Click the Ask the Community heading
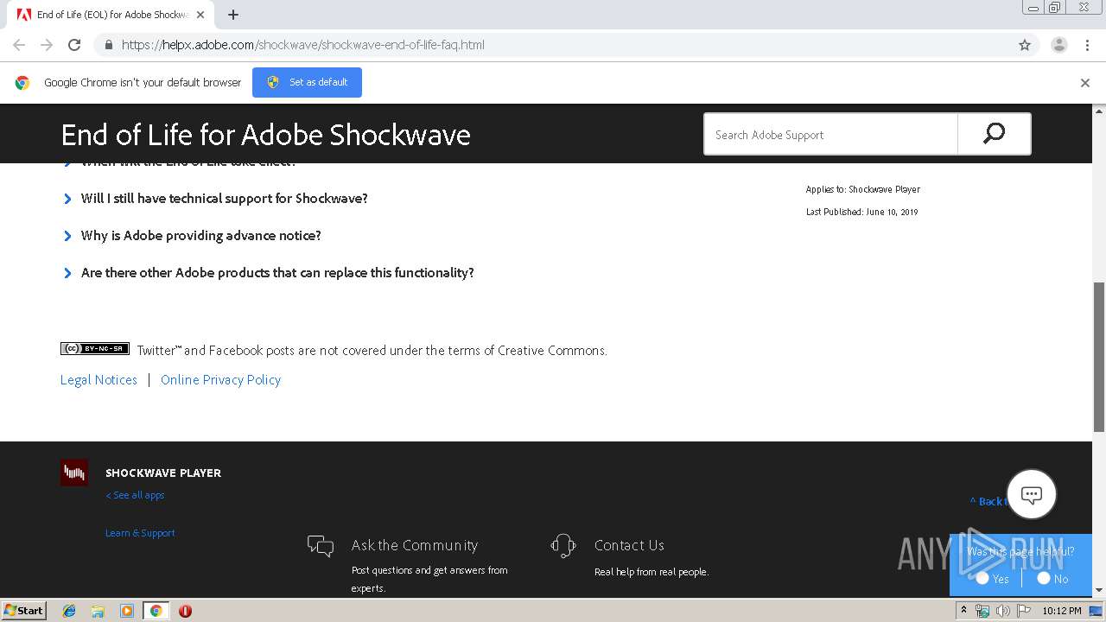 coord(415,545)
